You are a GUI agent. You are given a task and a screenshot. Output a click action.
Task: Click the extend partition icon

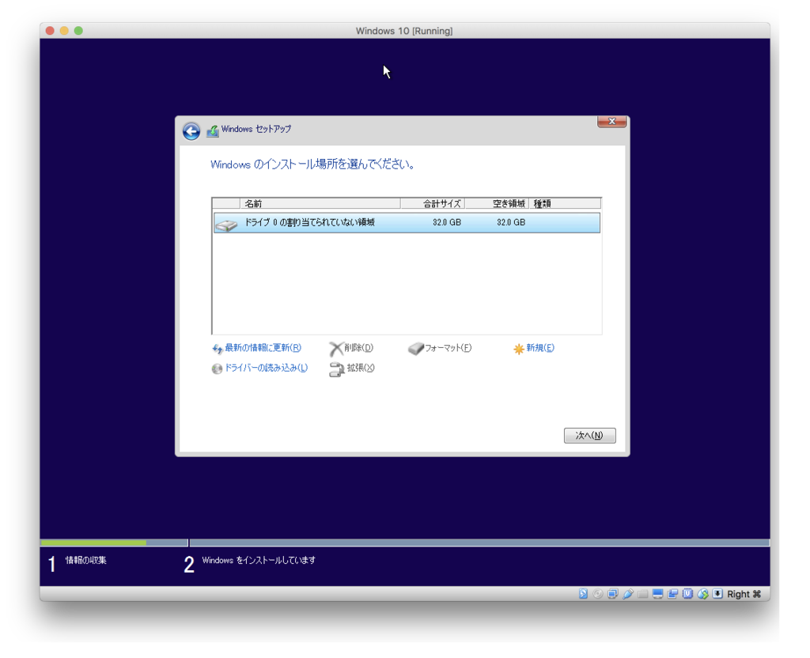(337, 369)
